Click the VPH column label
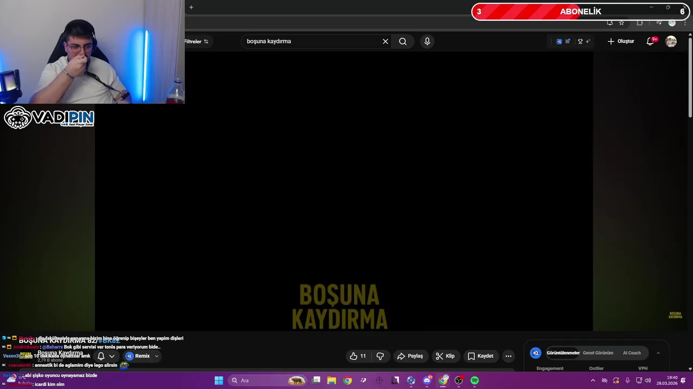This screenshot has height=389, width=693. (x=643, y=368)
